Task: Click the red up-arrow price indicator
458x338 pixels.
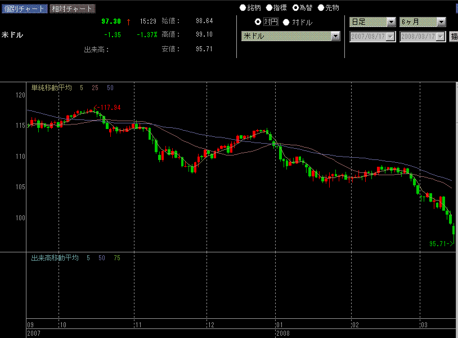Action: (x=128, y=21)
